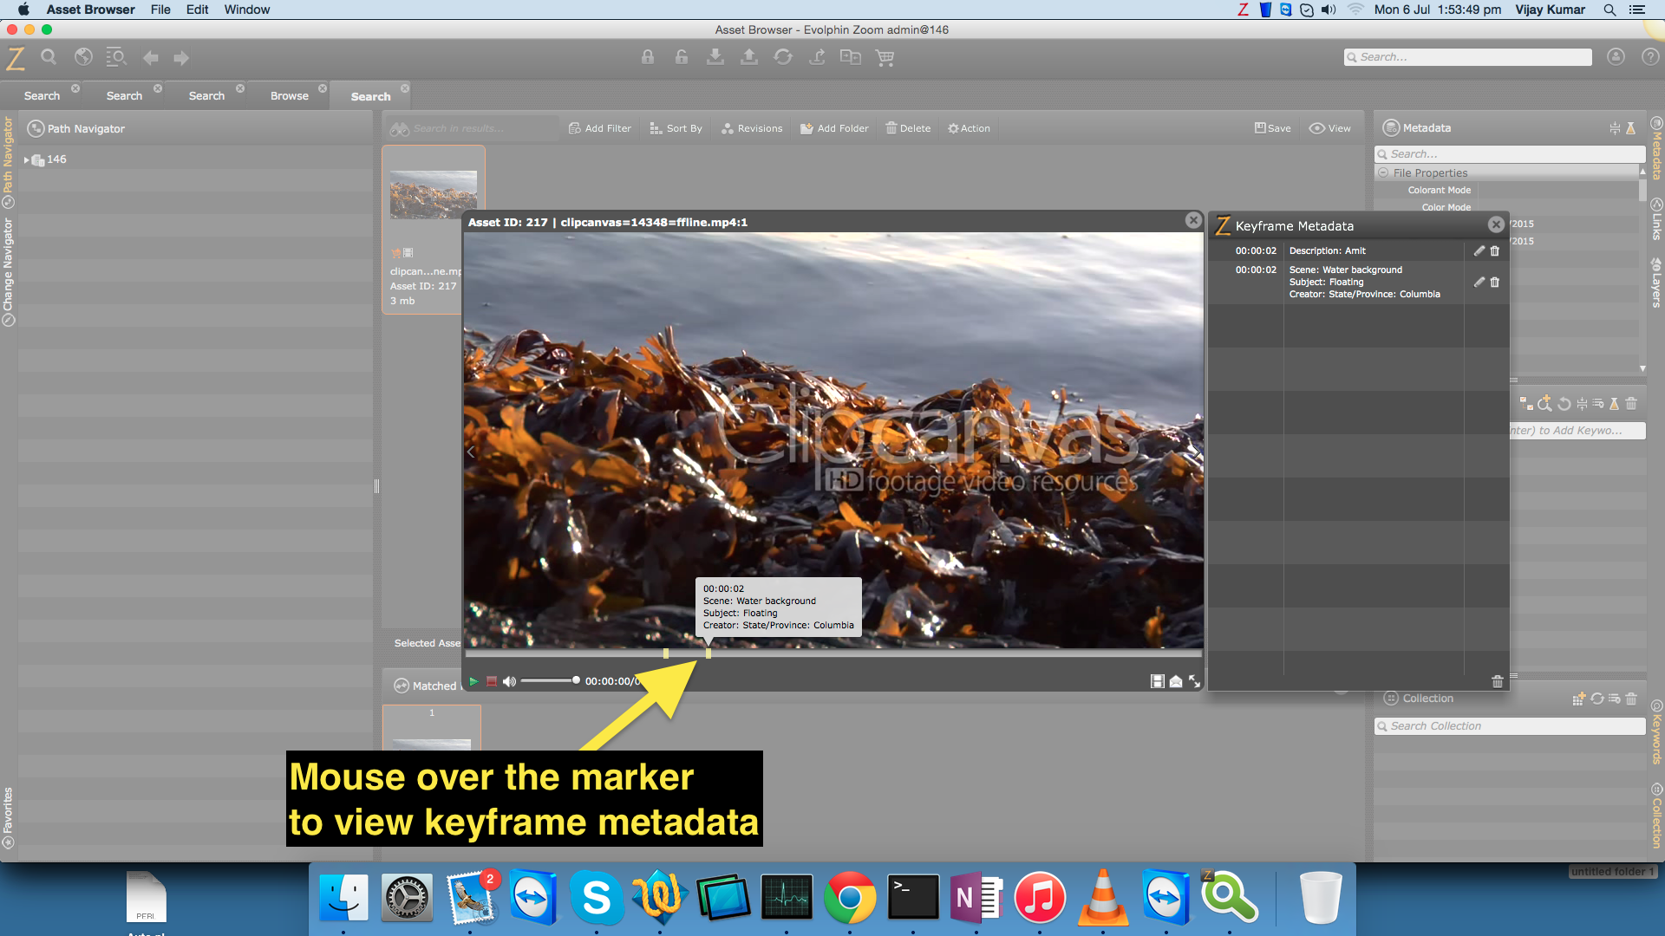Show next asset with right chevron

point(1196,452)
